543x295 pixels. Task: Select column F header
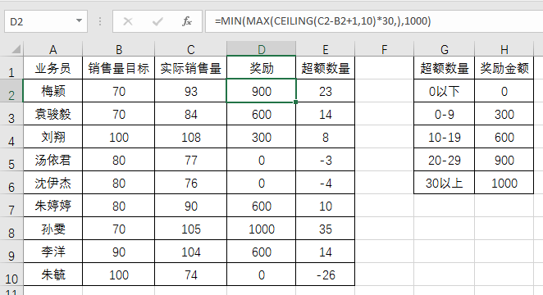coord(385,49)
